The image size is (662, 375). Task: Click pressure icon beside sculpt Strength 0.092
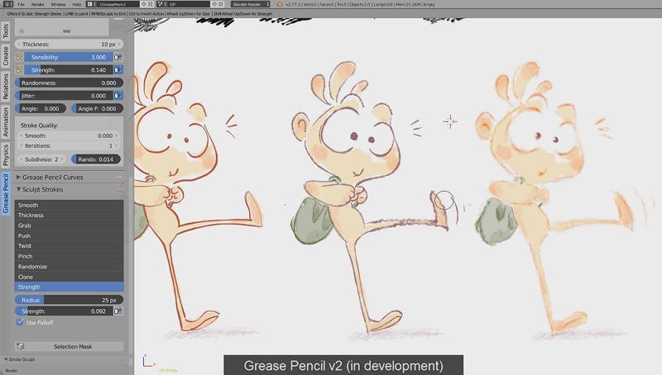pos(118,311)
